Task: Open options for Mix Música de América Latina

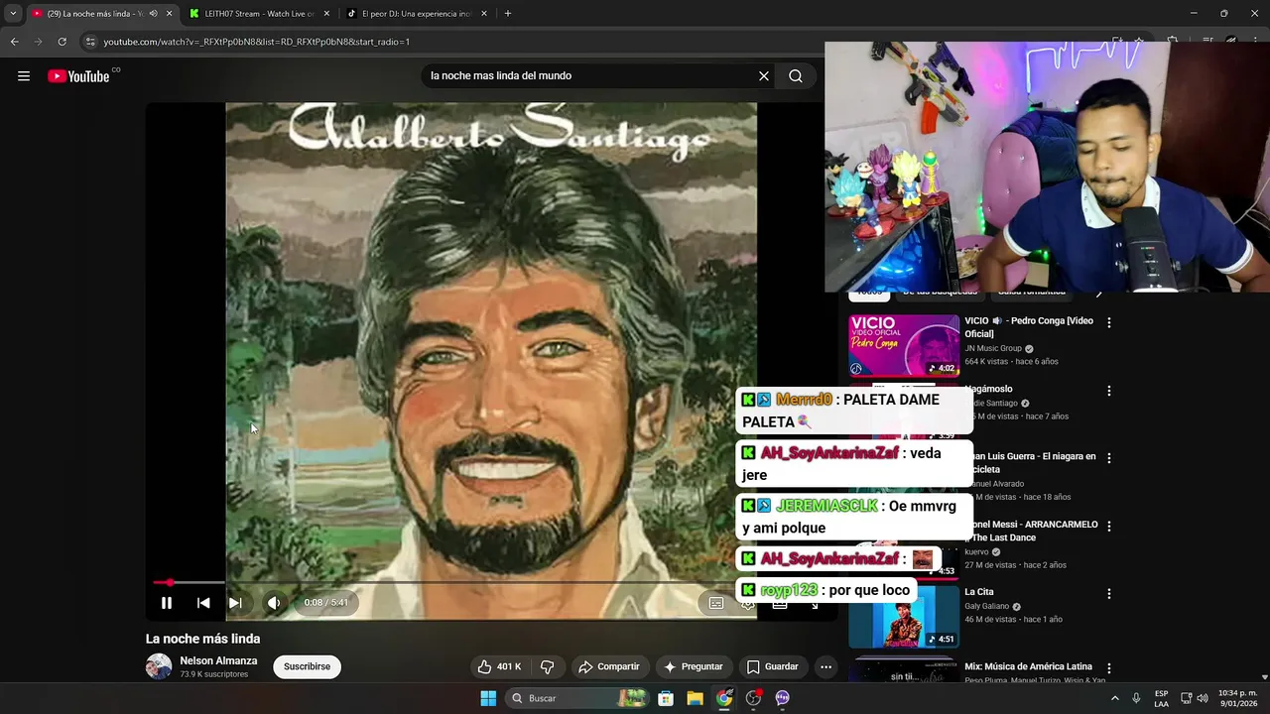Action: (x=1109, y=668)
